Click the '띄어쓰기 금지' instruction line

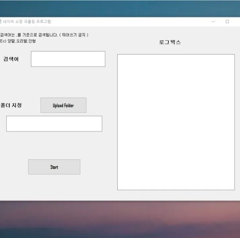44,35
